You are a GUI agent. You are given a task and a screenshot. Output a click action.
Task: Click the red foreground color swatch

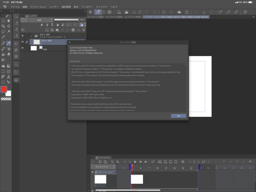pos(3,89)
